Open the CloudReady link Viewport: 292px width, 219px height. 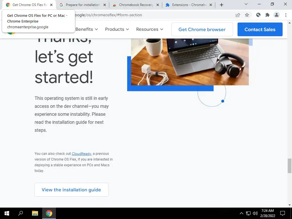(x=81, y=154)
